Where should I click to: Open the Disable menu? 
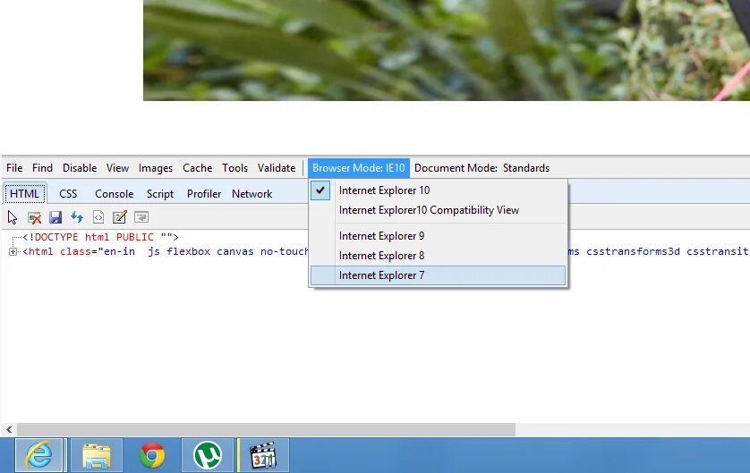tap(80, 168)
